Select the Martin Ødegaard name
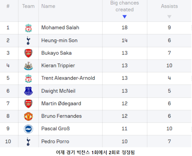 pyautogui.click(x=61, y=104)
